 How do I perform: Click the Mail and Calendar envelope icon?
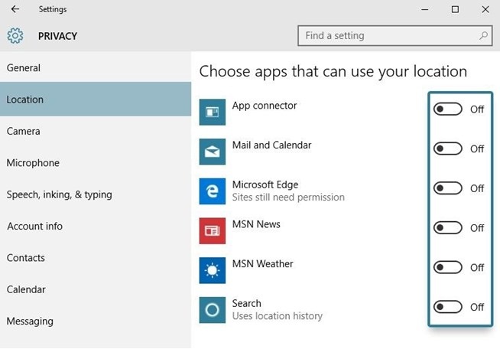pos(212,152)
